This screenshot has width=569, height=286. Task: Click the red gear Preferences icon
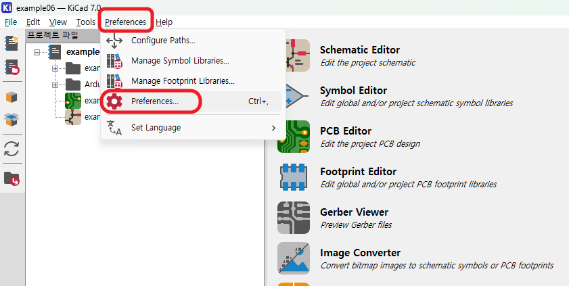(x=114, y=101)
